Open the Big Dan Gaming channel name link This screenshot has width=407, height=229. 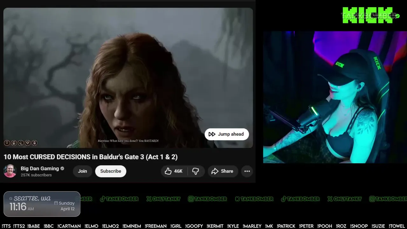(40, 169)
